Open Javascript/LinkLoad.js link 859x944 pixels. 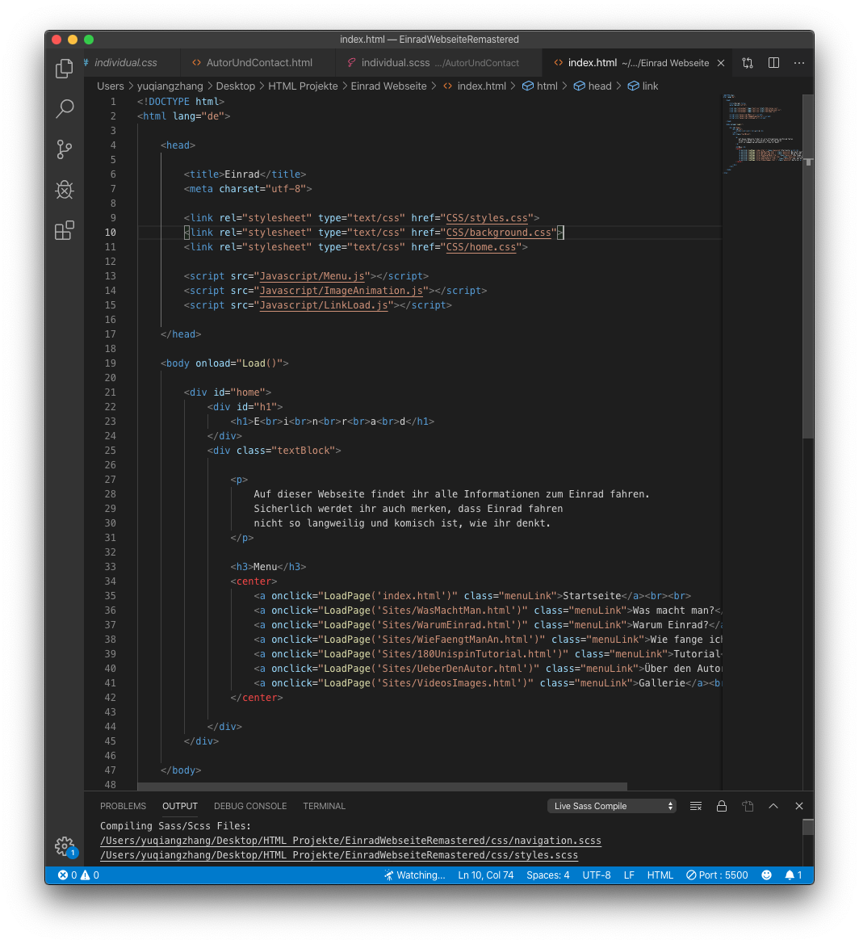tap(324, 305)
